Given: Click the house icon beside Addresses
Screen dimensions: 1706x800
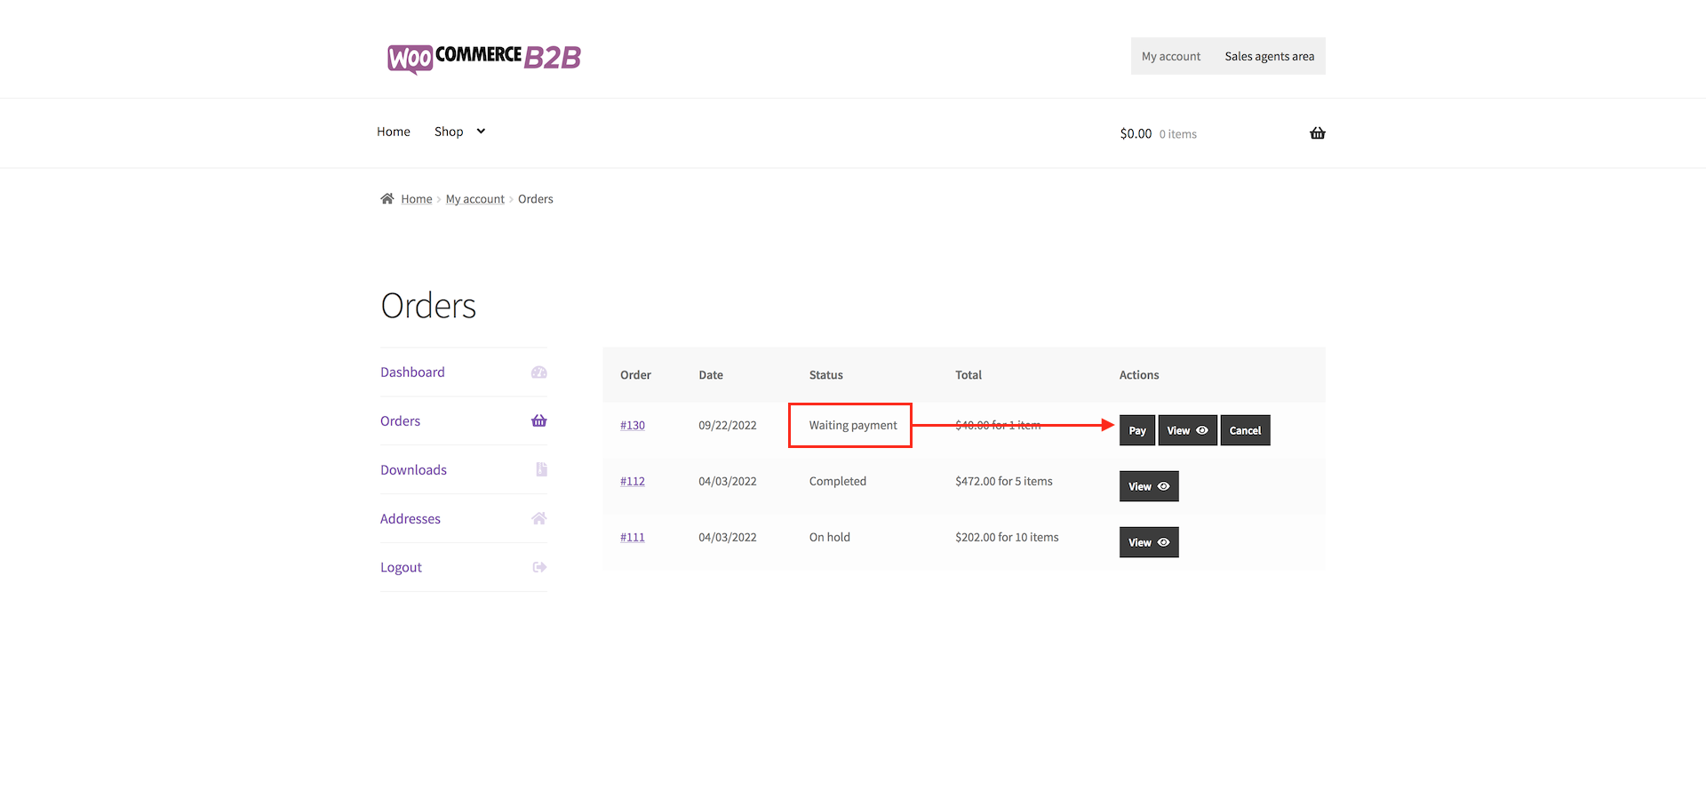Looking at the screenshot, I should tap(539, 518).
